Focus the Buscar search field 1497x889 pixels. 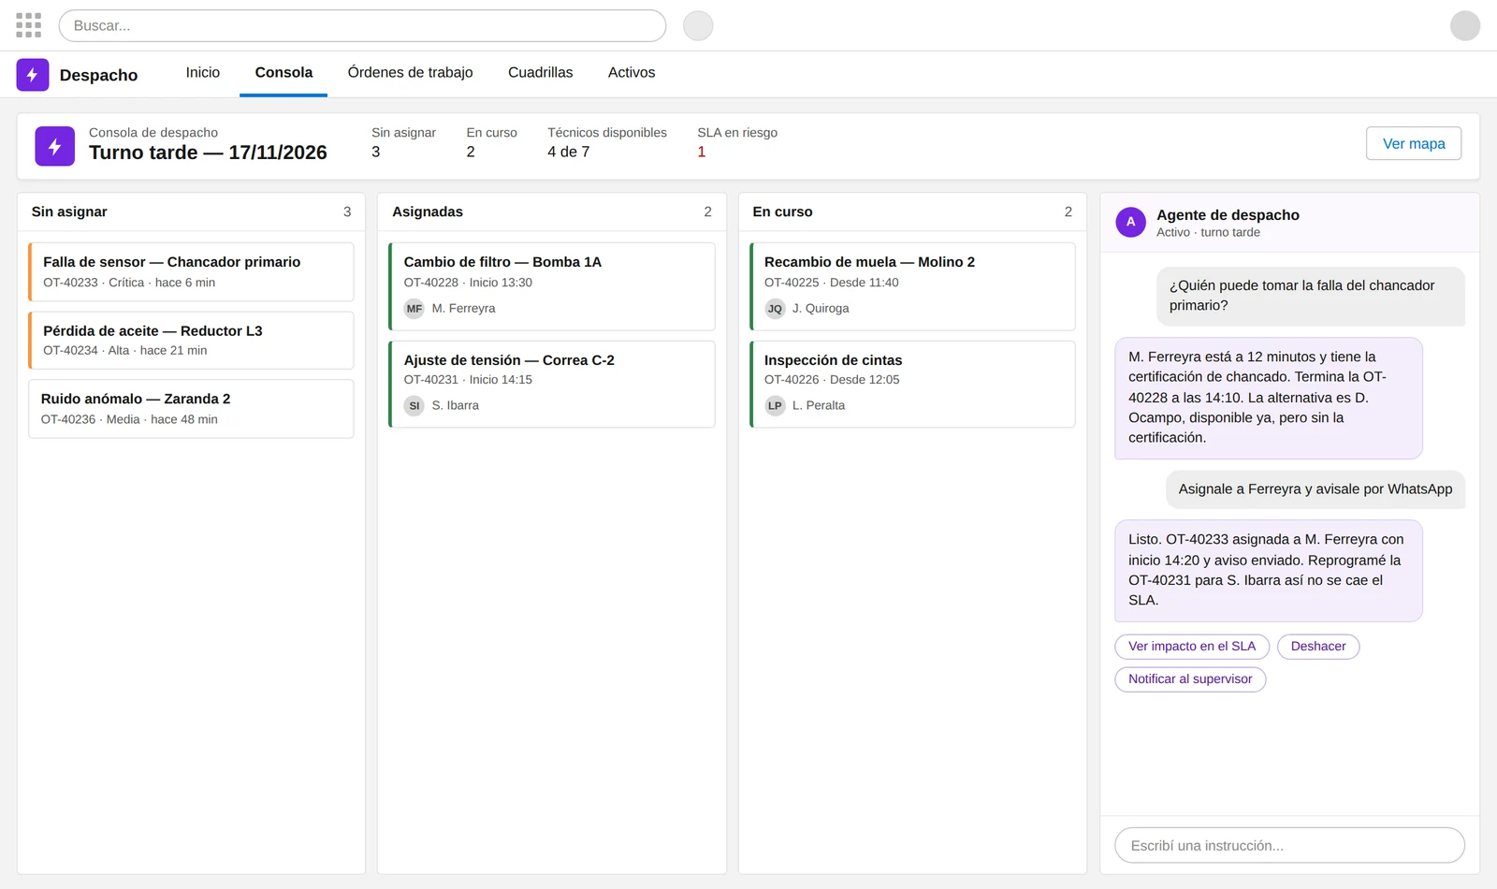[x=362, y=25]
